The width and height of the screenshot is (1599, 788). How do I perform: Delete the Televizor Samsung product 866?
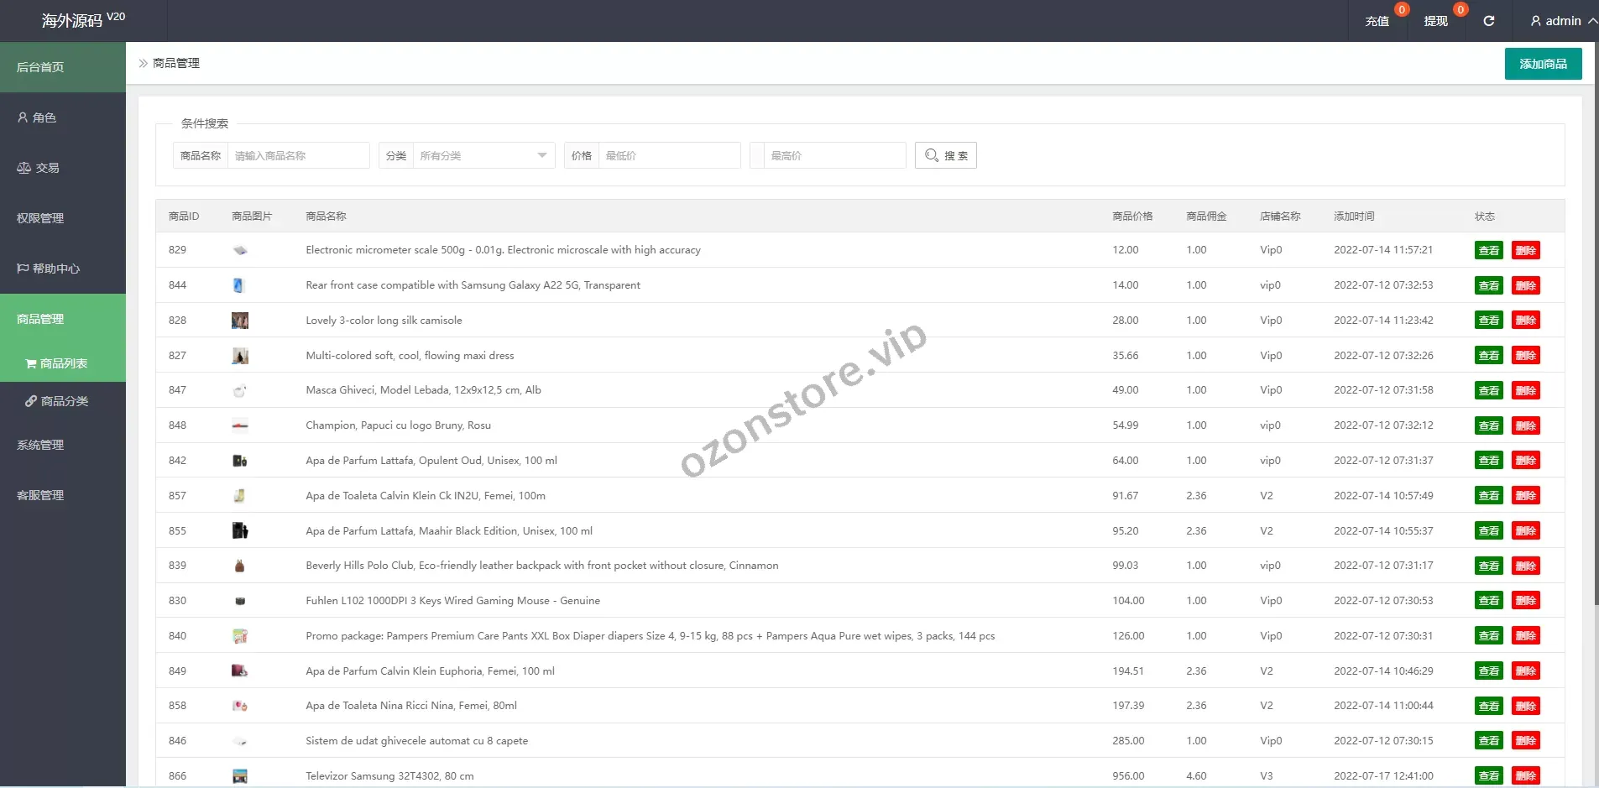coord(1525,775)
